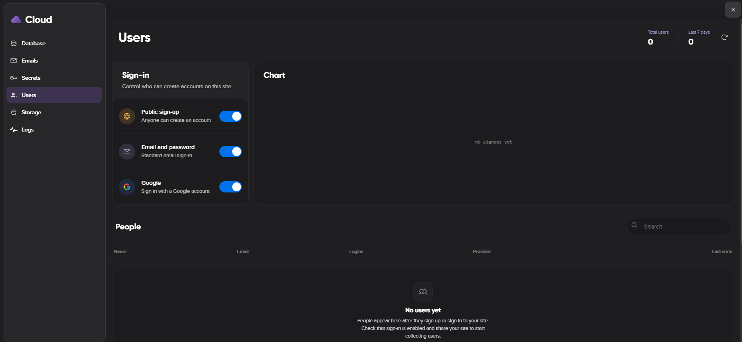Click the Users page heading

[135, 37]
